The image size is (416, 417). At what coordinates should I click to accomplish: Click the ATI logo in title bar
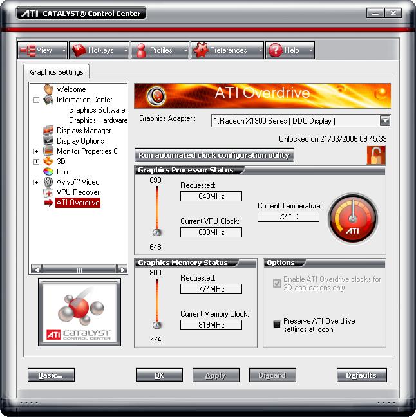pyautogui.click(x=30, y=14)
